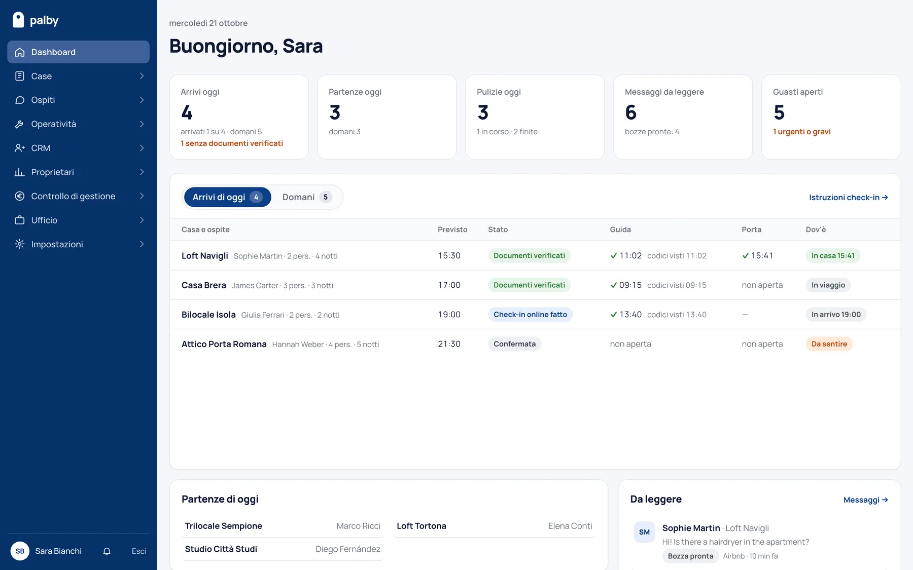The width and height of the screenshot is (913, 570).
Task: Click the Proprietari bar chart icon
Action: pyautogui.click(x=20, y=172)
